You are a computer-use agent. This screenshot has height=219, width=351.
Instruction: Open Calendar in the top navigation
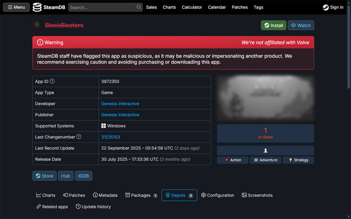point(217,7)
